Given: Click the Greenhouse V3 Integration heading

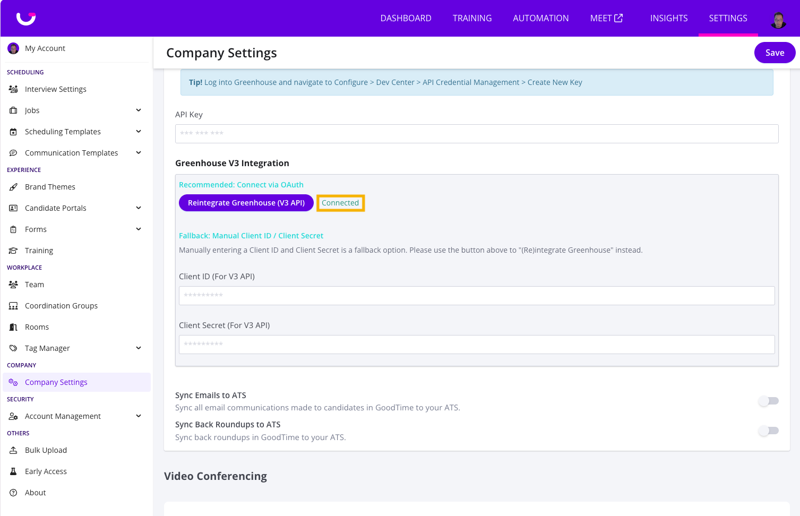Looking at the screenshot, I should (x=232, y=163).
